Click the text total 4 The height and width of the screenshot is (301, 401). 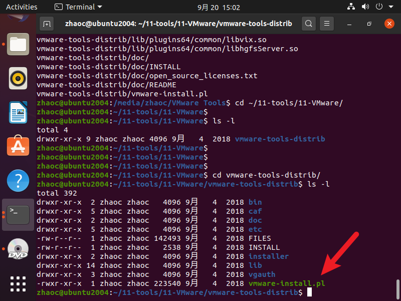click(x=52, y=130)
